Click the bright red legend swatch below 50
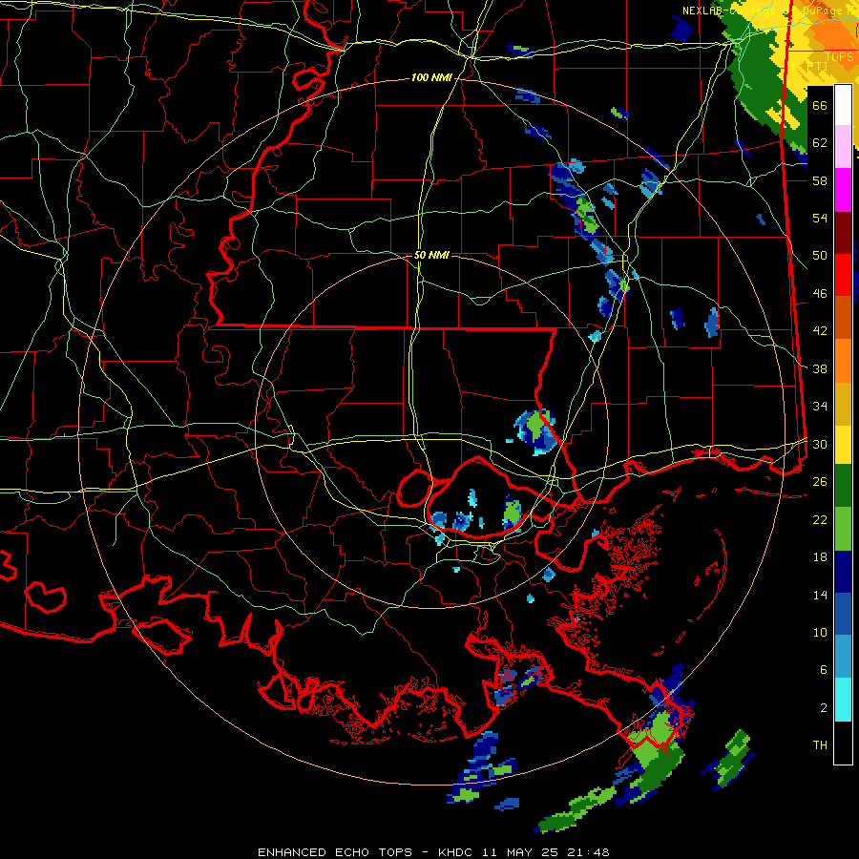 [843, 275]
